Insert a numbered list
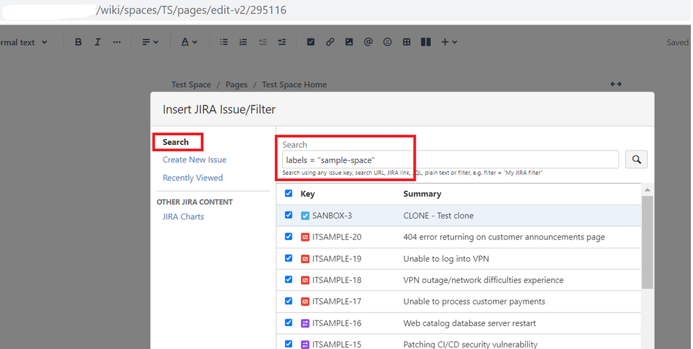 243,42
